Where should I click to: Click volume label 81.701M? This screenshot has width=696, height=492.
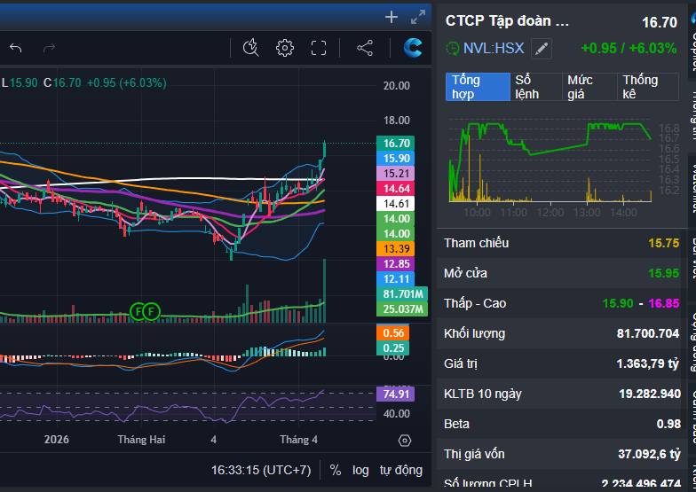[x=402, y=294]
